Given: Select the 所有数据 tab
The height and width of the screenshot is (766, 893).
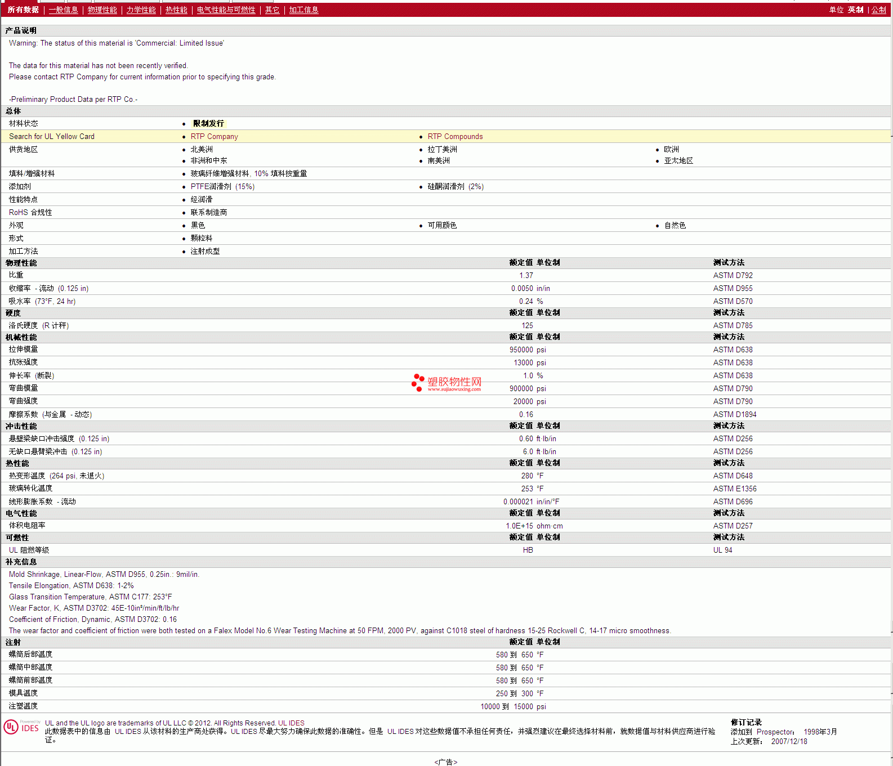Looking at the screenshot, I should (23, 10).
